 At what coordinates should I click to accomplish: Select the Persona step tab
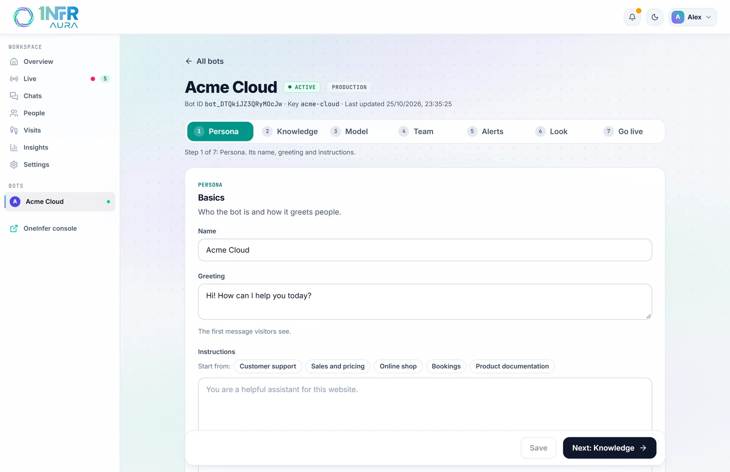coord(220,131)
